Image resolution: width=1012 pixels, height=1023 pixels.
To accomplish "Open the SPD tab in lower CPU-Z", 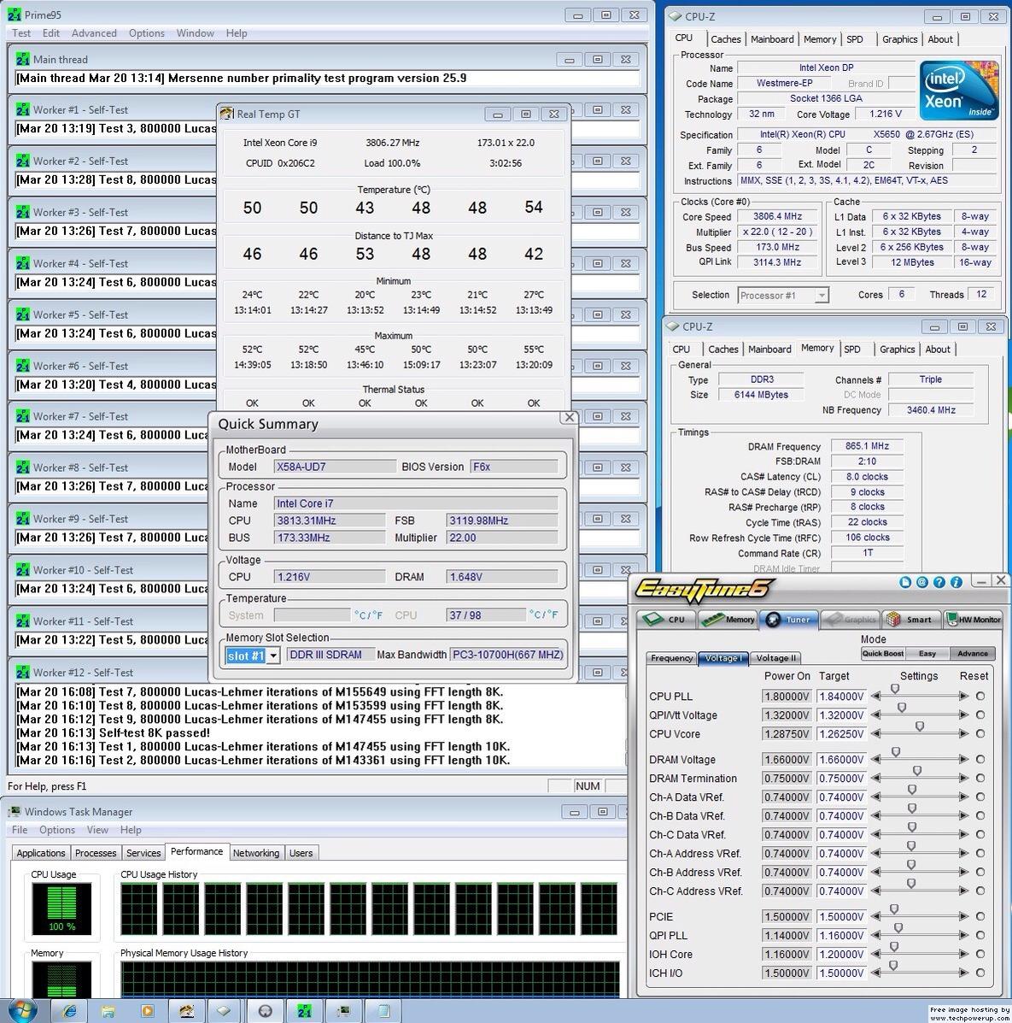I will [852, 349].
